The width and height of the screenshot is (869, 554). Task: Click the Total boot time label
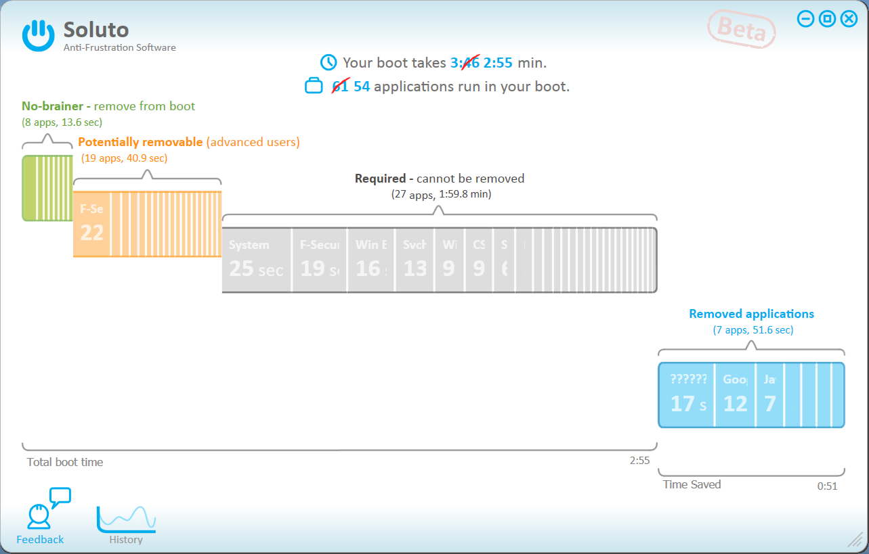point(65,462)
